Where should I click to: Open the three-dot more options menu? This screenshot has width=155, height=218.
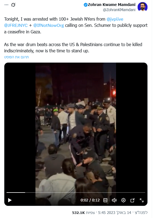point(6,5)
